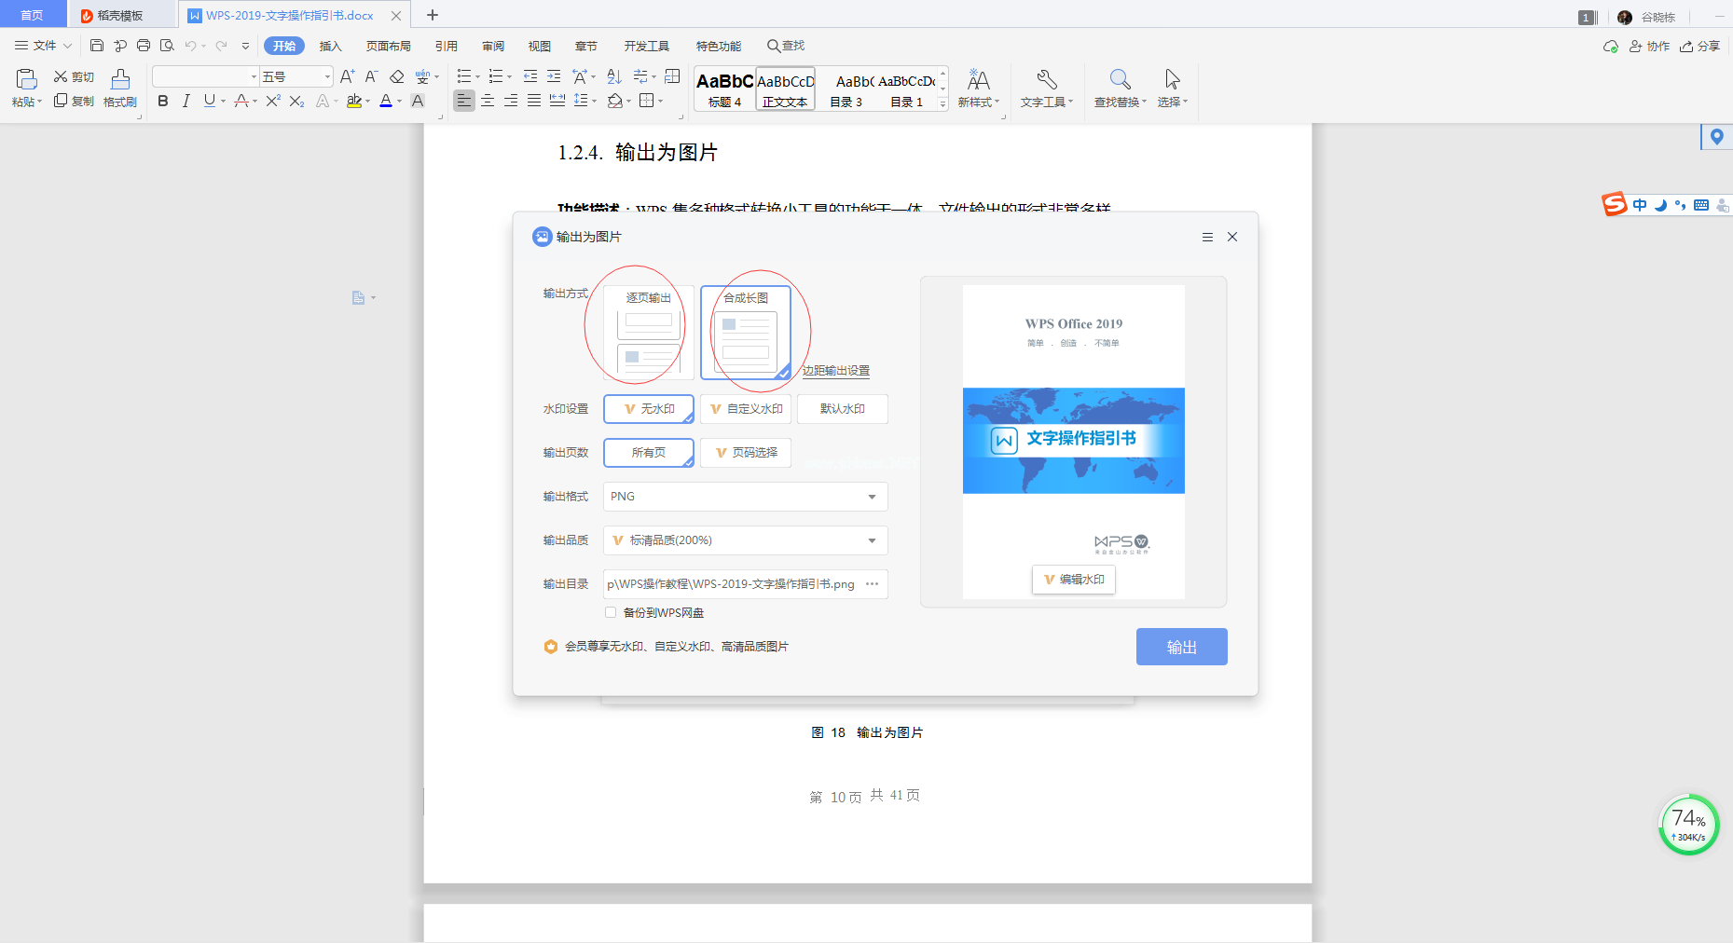Click the New Style (新样式) icon

979,79
